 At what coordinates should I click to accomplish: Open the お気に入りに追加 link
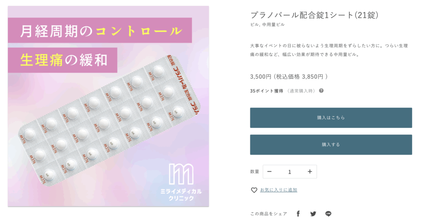point(279,190)
